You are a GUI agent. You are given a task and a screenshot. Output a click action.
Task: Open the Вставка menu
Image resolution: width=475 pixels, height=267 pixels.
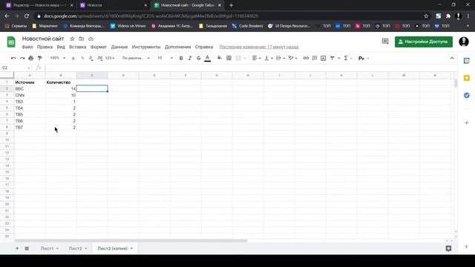77,47
